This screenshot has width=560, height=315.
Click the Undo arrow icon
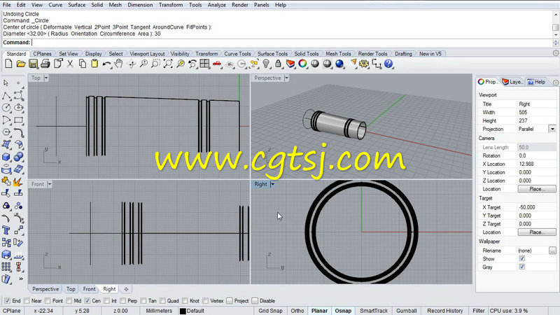[x=106, y=64]
